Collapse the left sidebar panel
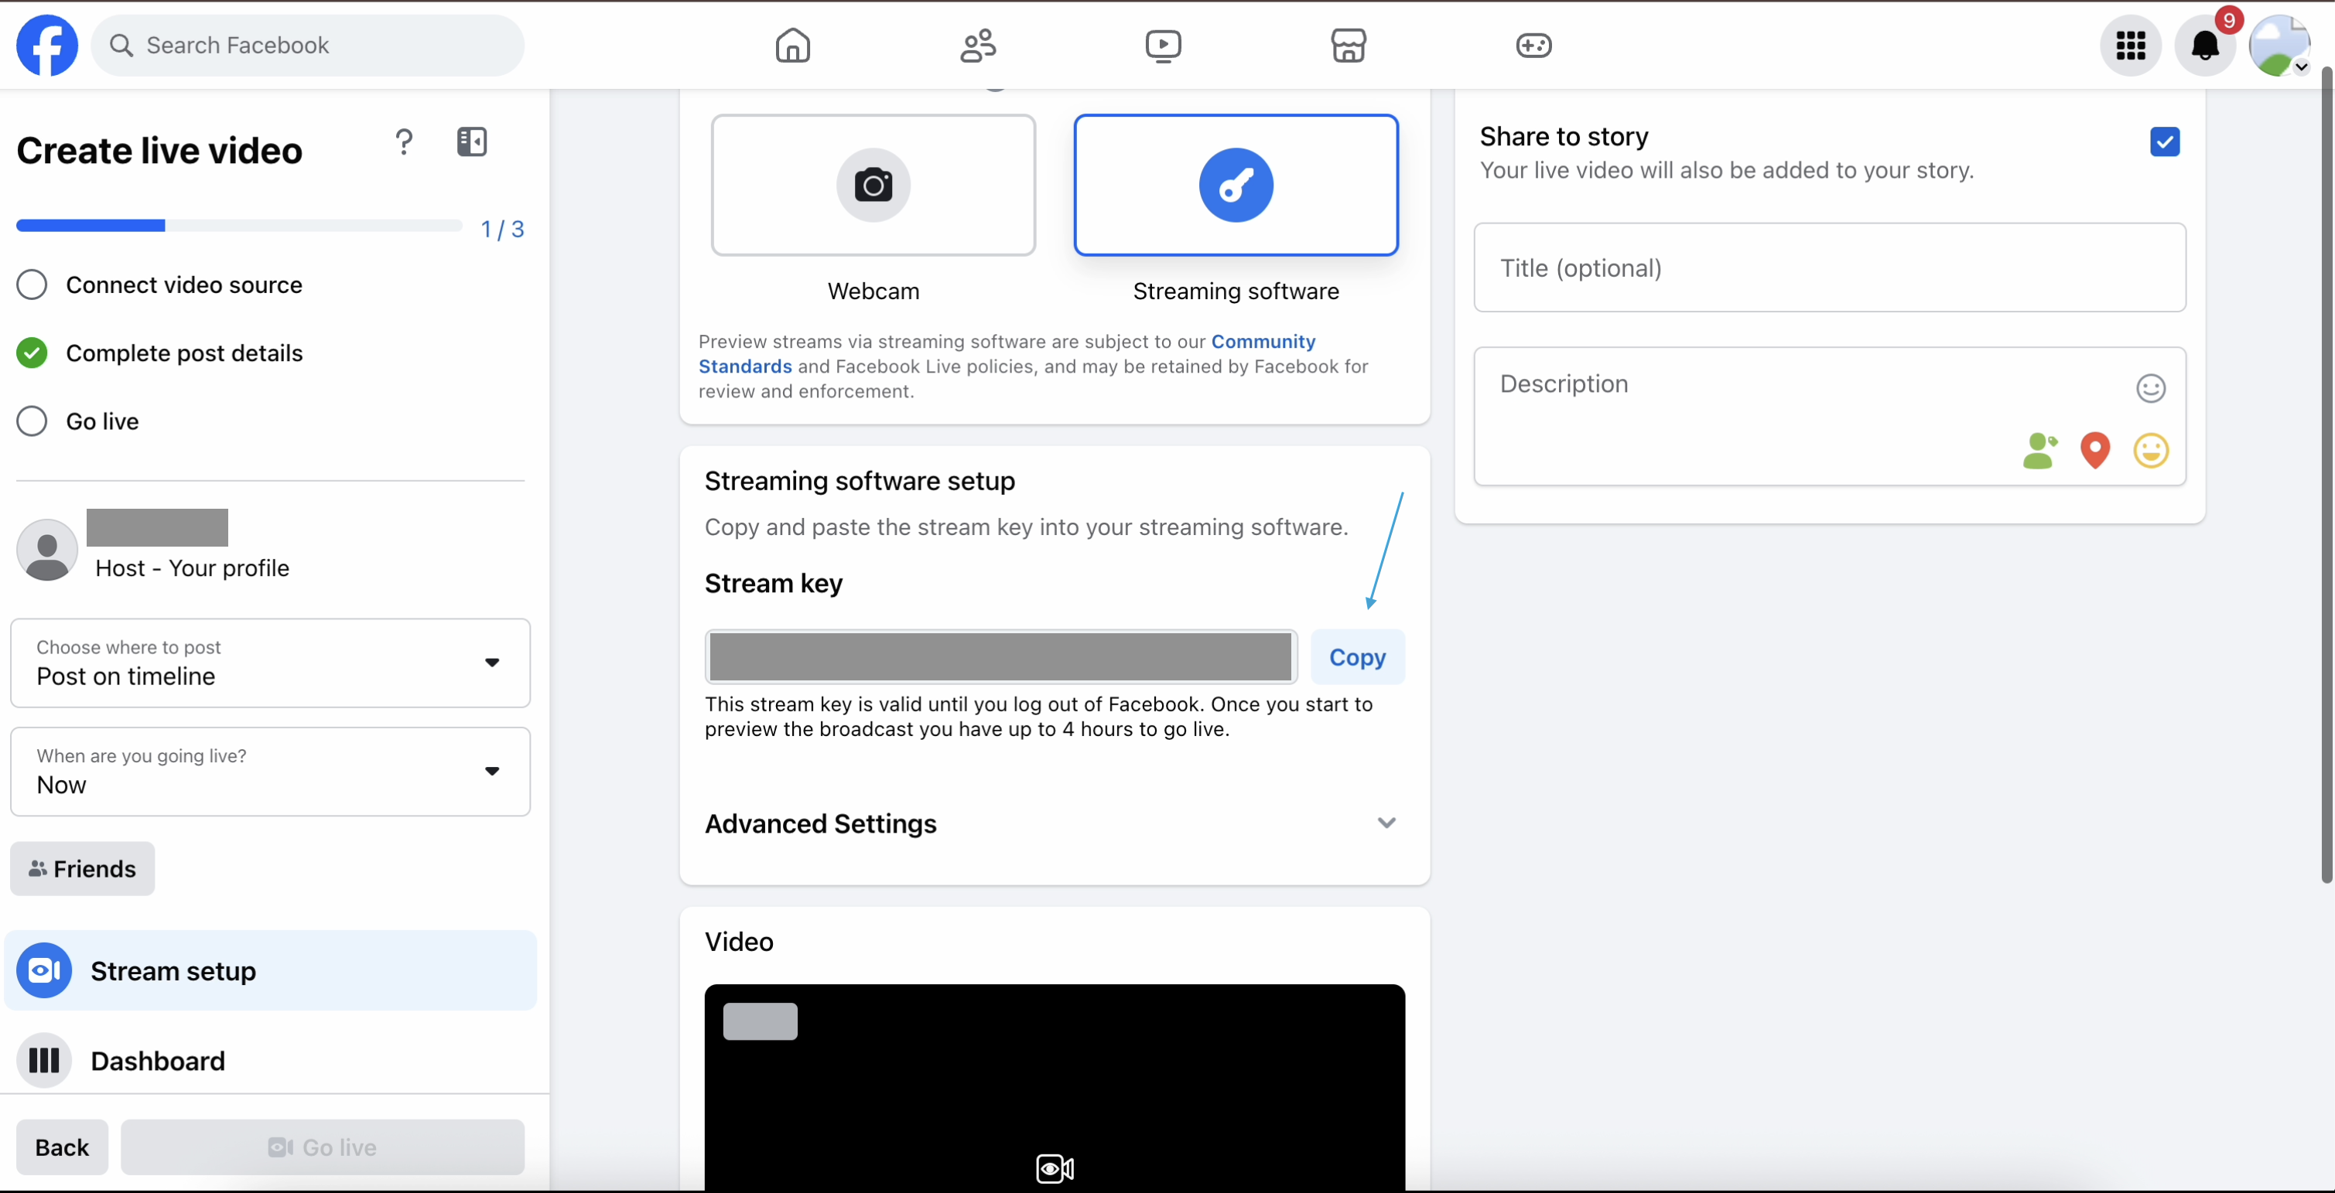Viewport: 2335px width, 1193px height. (x=471, y=141)
